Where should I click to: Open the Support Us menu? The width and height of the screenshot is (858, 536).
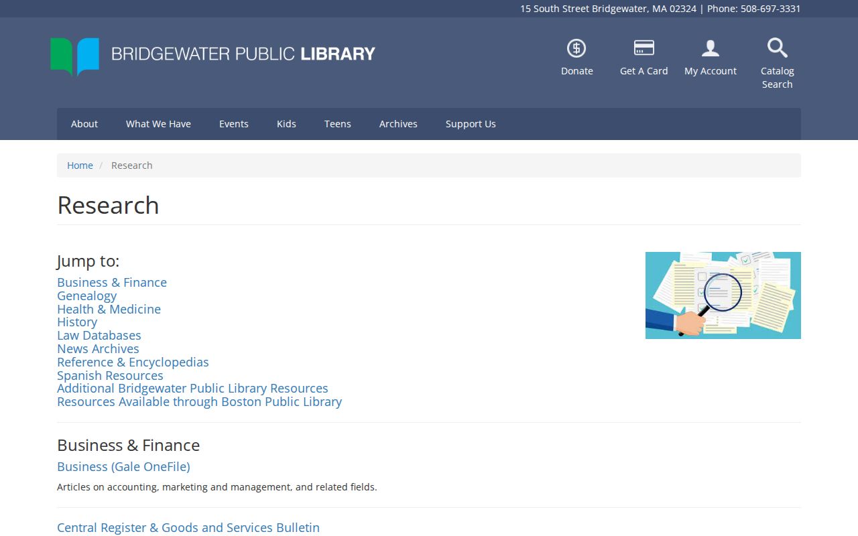(471, 124)
